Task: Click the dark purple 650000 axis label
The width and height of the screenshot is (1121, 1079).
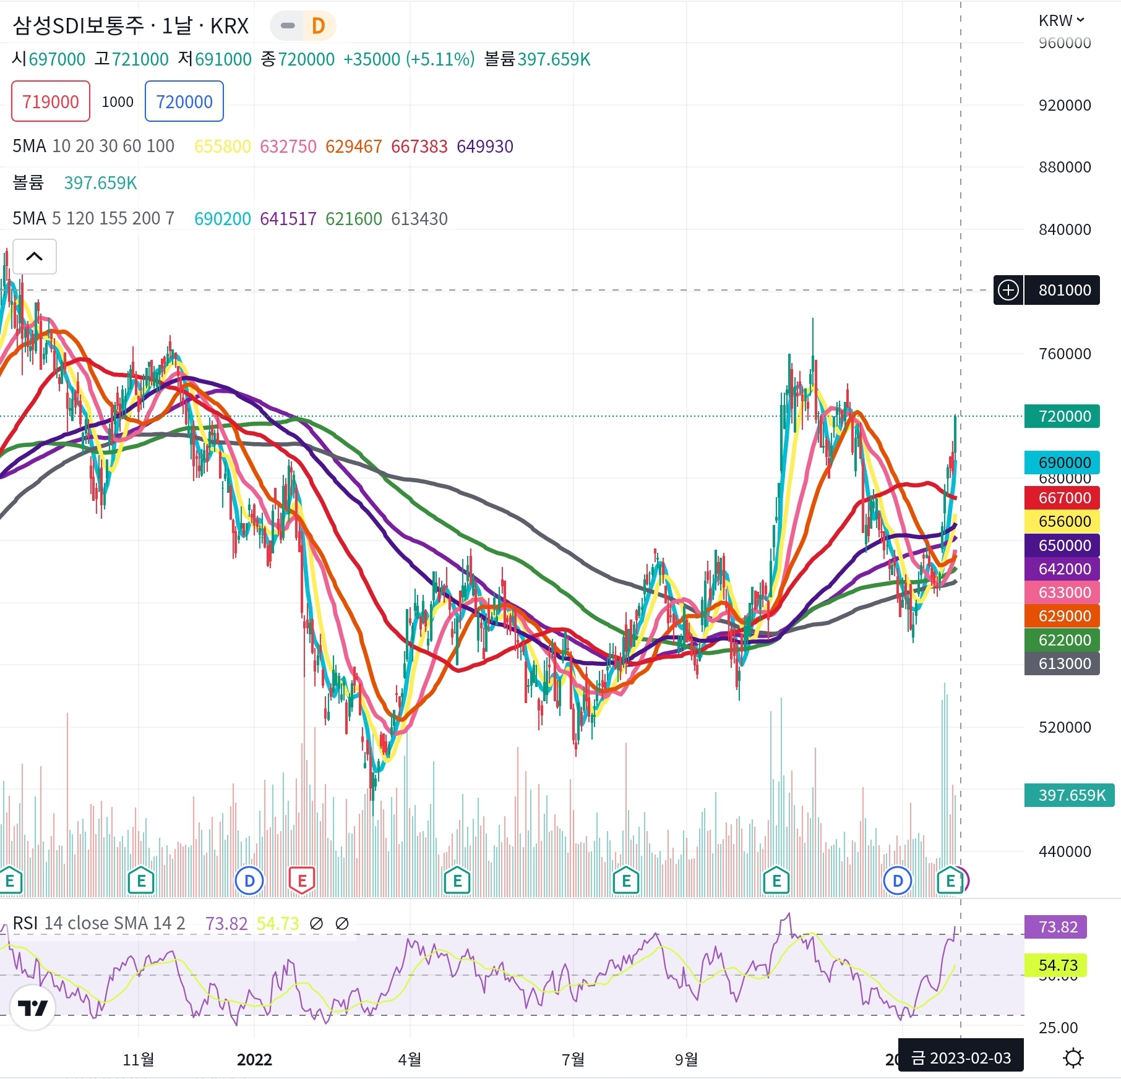Action: click(x=1062, y=545)
